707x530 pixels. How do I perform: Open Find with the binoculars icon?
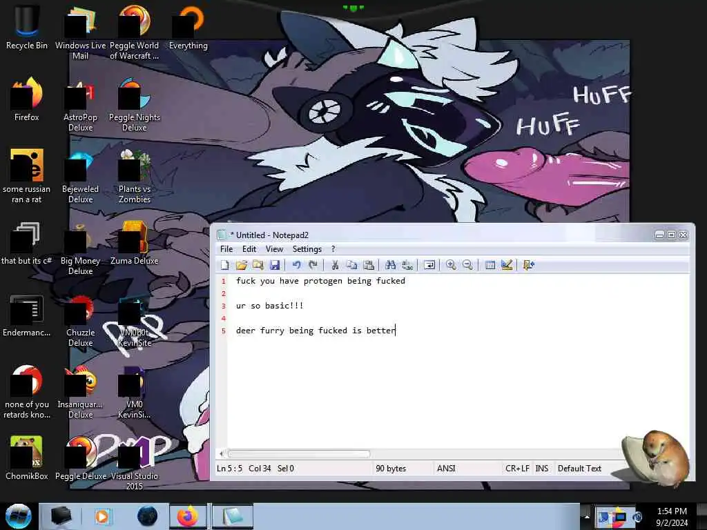pyautogui.click(x=391, y=265)
